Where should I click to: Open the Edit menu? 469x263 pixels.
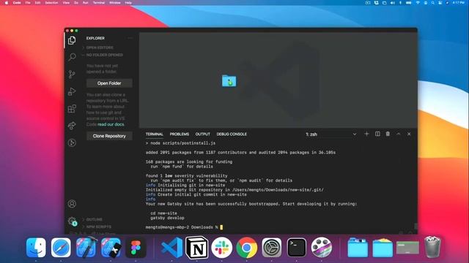coord(37,3)
